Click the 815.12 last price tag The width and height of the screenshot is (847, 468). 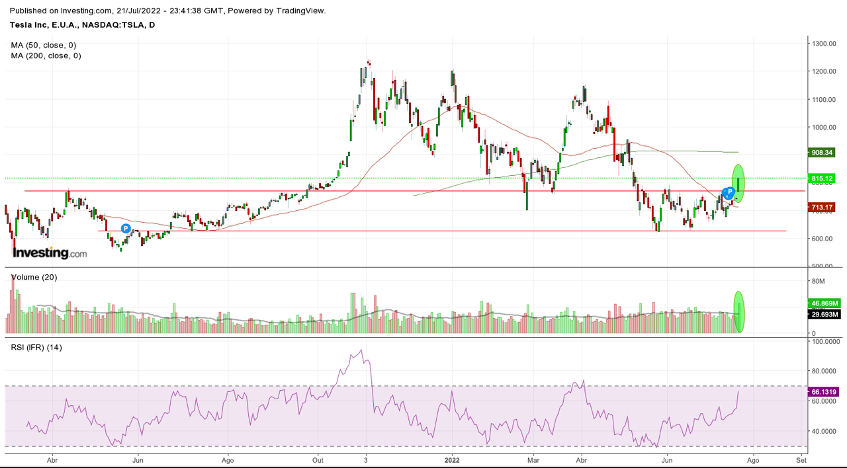pyautogui.click(x=822, y=178)
